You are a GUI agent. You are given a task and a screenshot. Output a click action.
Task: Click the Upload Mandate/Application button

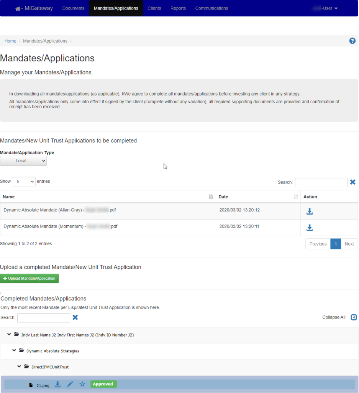(30, 278)
